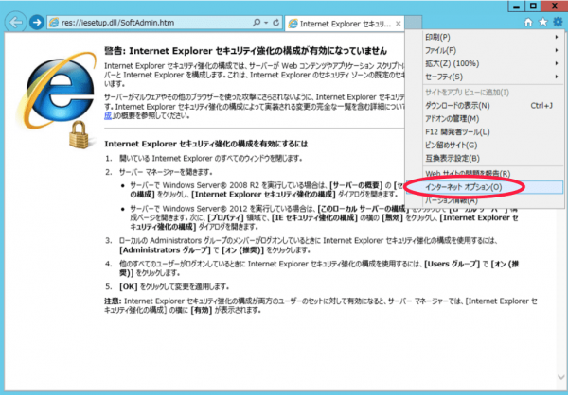The width and height of the screenshot is (568, 395).
Task: Select ダウンロードの表示(N) menu item
Action: click(485, 106)
